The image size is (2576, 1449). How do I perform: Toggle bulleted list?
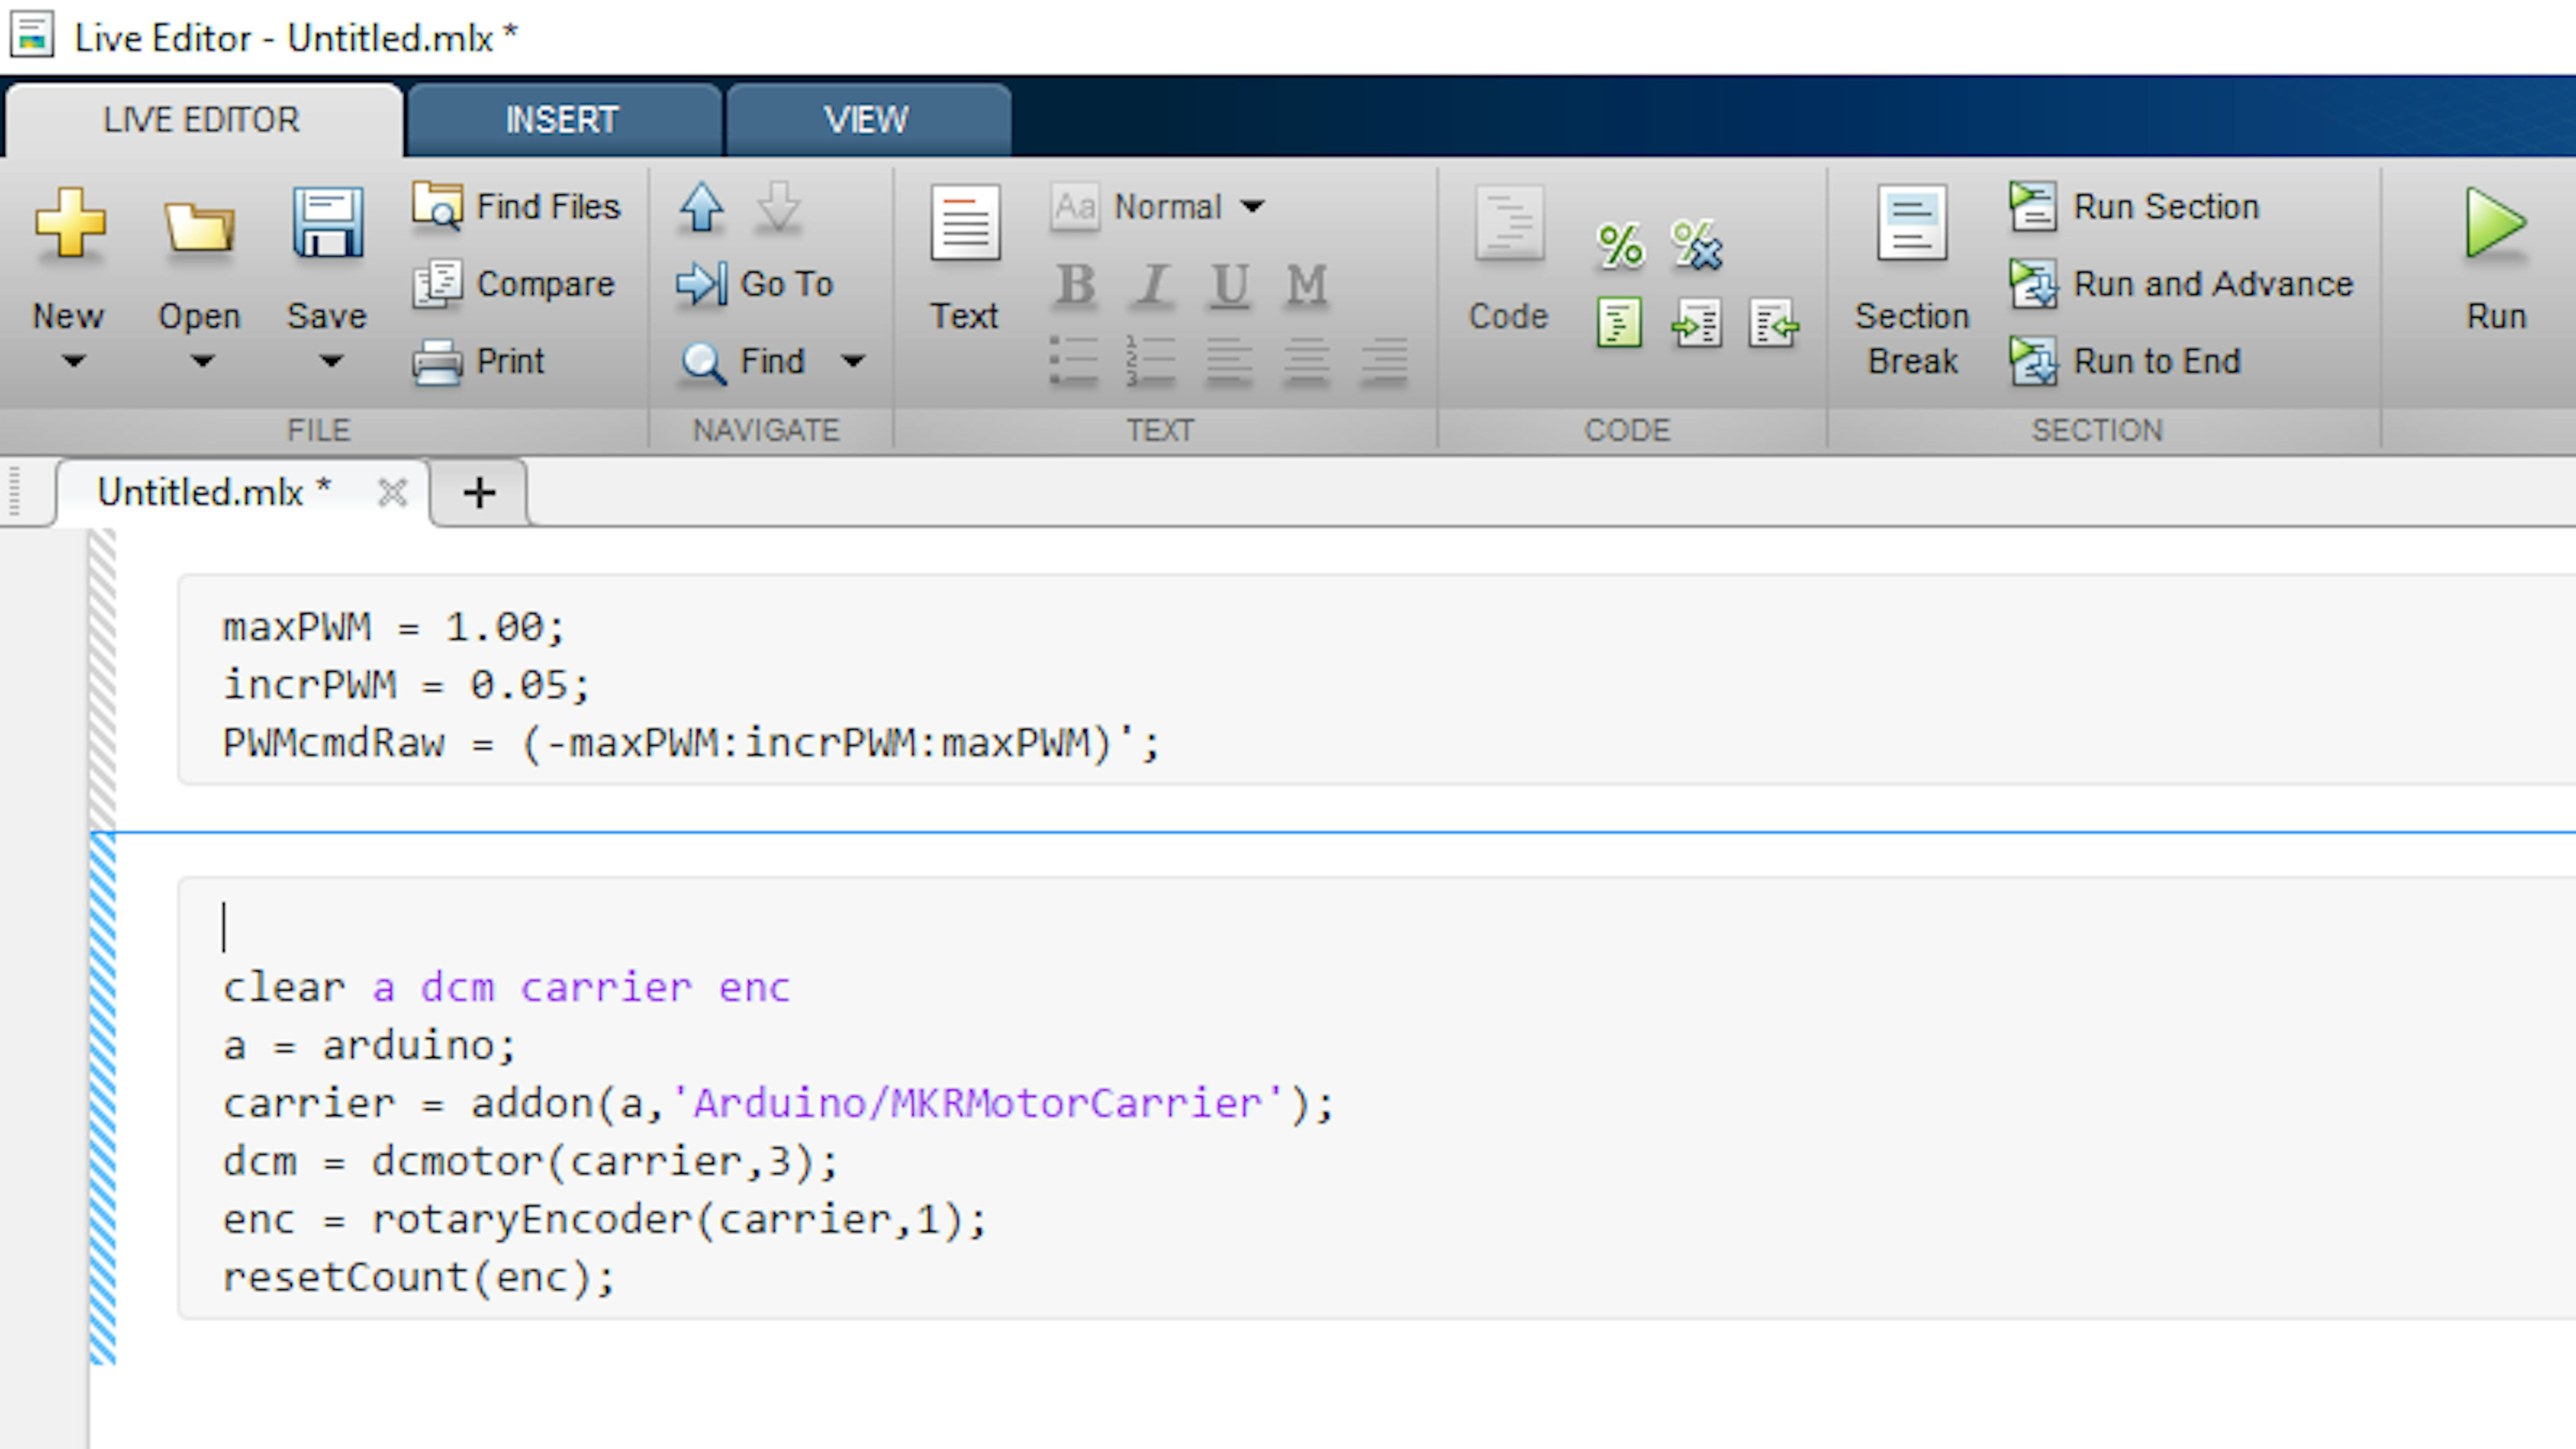tap(1075, 361)
